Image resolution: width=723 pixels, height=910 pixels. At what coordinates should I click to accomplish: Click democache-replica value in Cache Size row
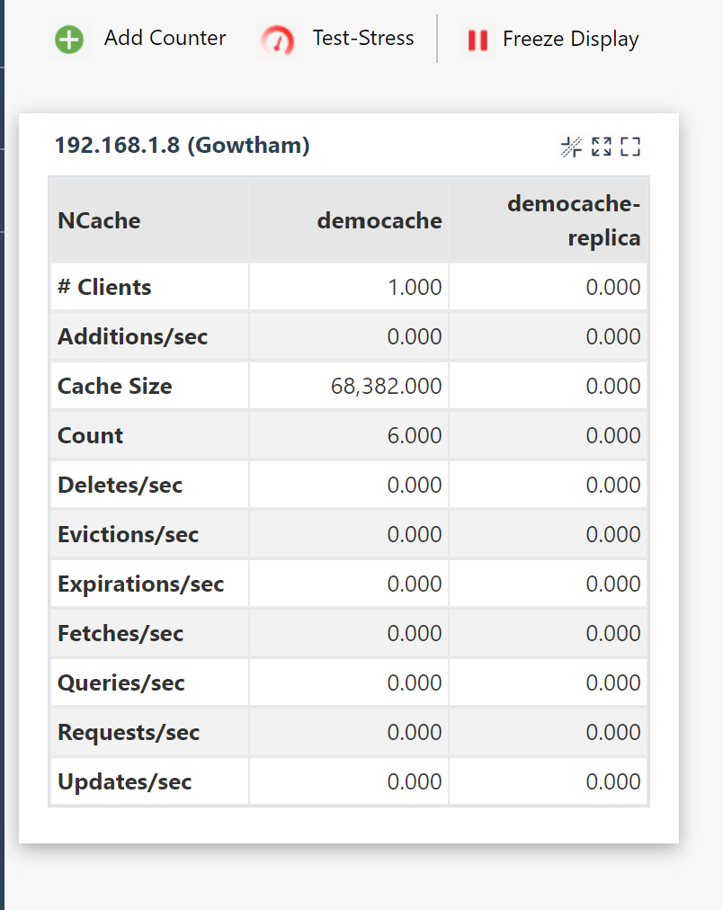tap(612, 386)
